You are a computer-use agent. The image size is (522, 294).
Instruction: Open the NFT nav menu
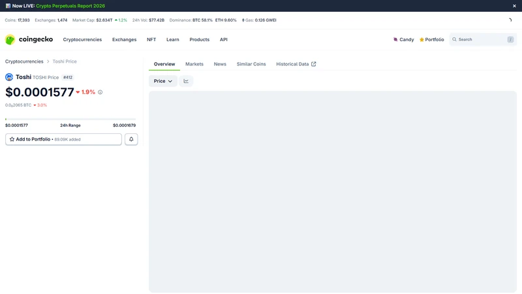151,39
